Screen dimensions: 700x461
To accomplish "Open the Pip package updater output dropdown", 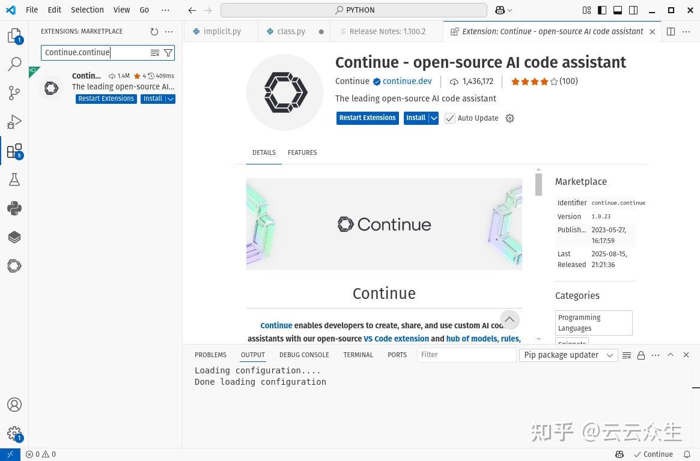I will point(568,355).
